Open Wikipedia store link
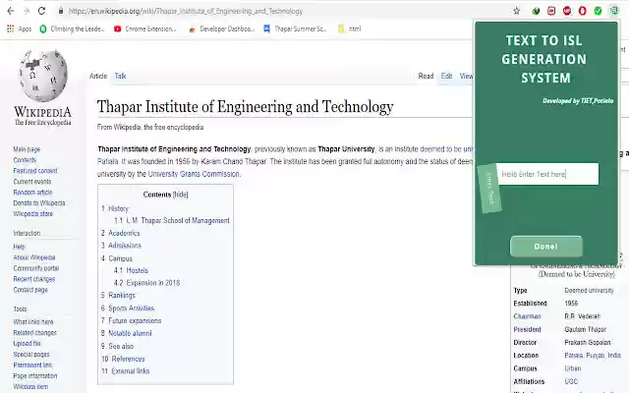629x393 pixels. pyautogui.click(x=32, y=214)
